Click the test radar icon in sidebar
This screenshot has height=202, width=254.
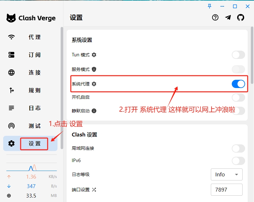(x=11, y=126)
